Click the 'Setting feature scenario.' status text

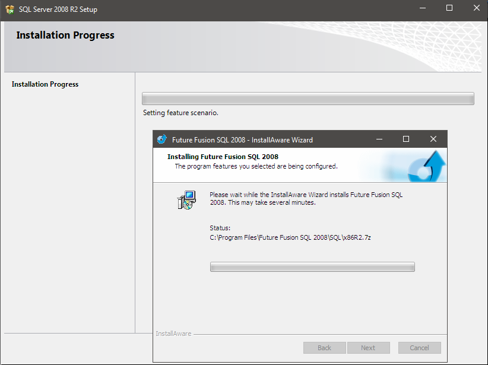180,113
